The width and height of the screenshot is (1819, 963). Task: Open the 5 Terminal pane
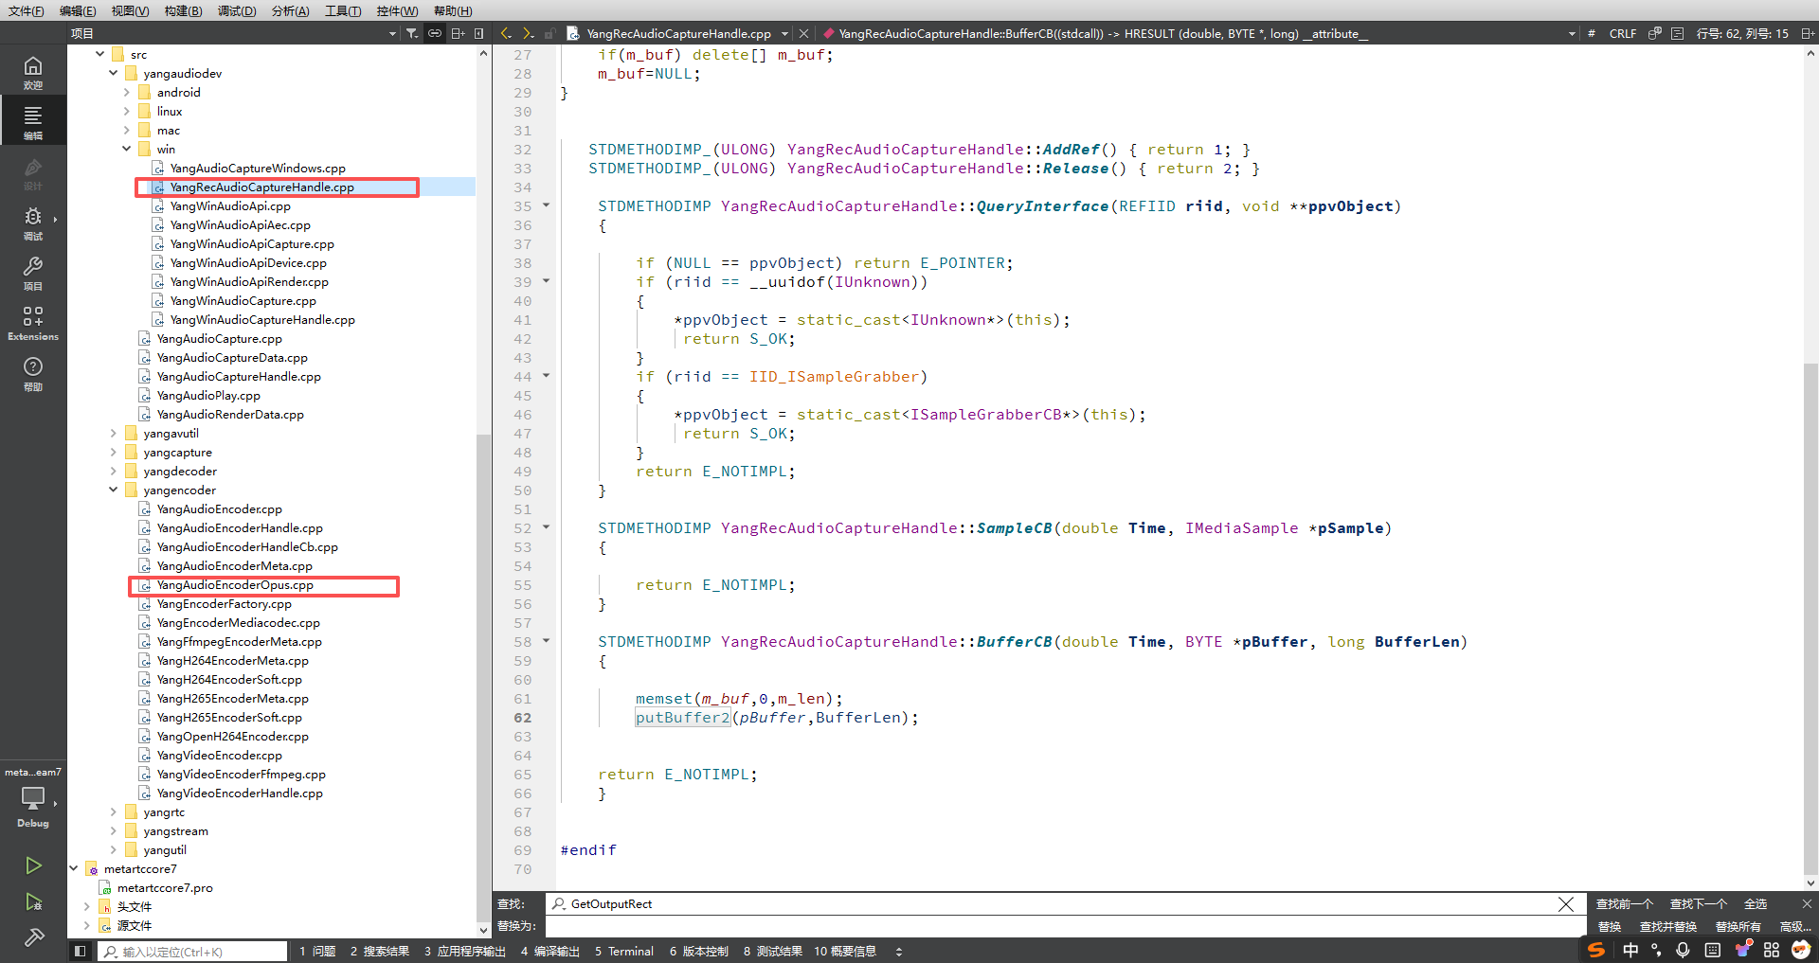pos(624,951)
